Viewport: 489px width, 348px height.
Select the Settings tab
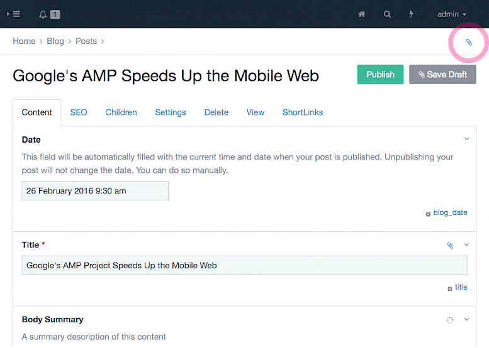coord(171,112)
